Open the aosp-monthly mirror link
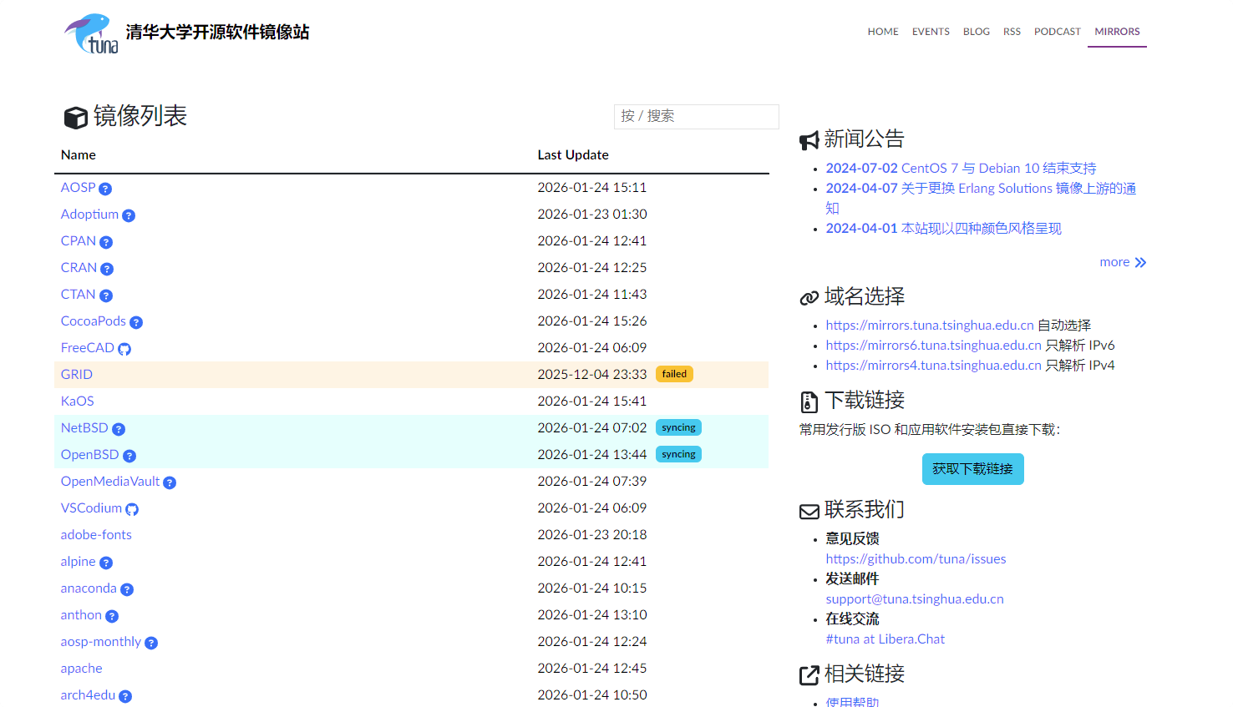The height and width of the screenshot is (707, 1233). [101, 642]
